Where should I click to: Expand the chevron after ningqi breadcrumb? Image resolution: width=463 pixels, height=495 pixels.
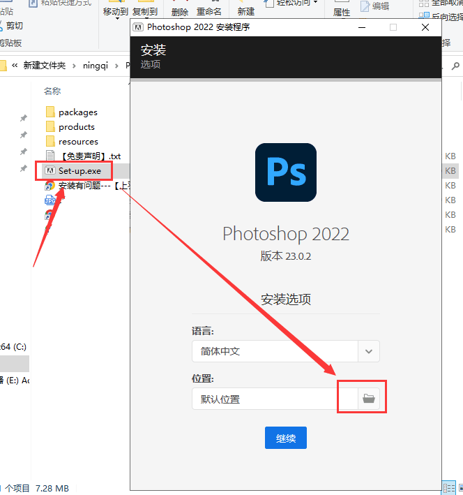[116, 66]
